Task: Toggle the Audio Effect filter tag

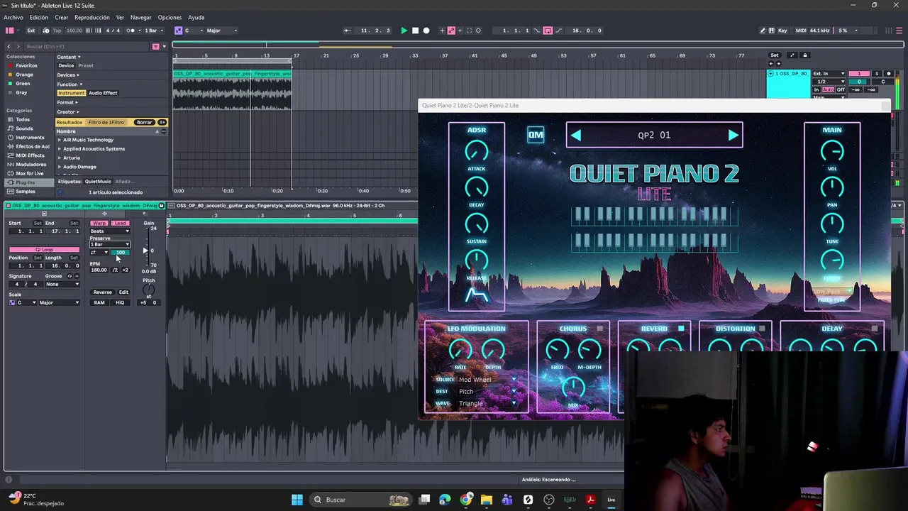Action: click(x=103, y=93)
